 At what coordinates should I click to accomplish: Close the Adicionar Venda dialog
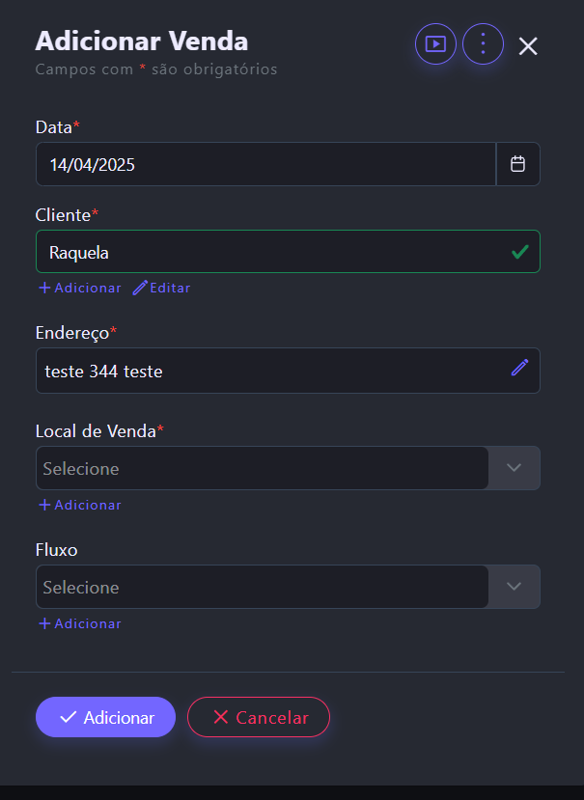528,46
